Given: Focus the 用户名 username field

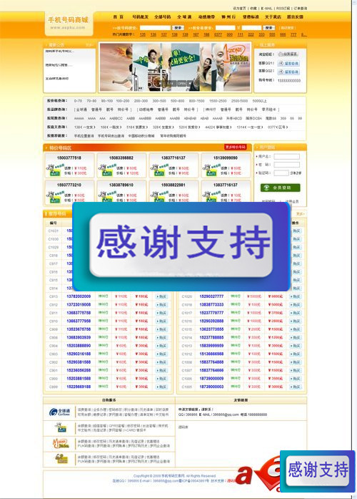Looking at the screenshot, I should pyautogui.click(x=286, y=156).
